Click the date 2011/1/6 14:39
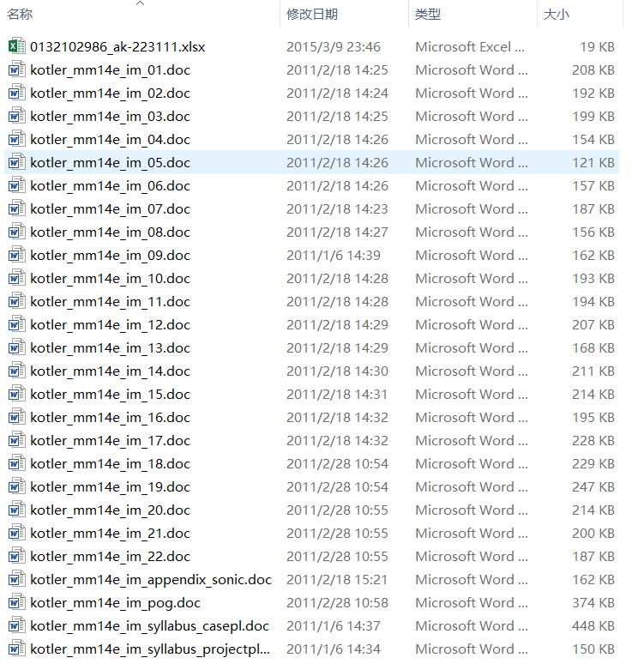This screenshot has height=670, width=644. point(334,255)
